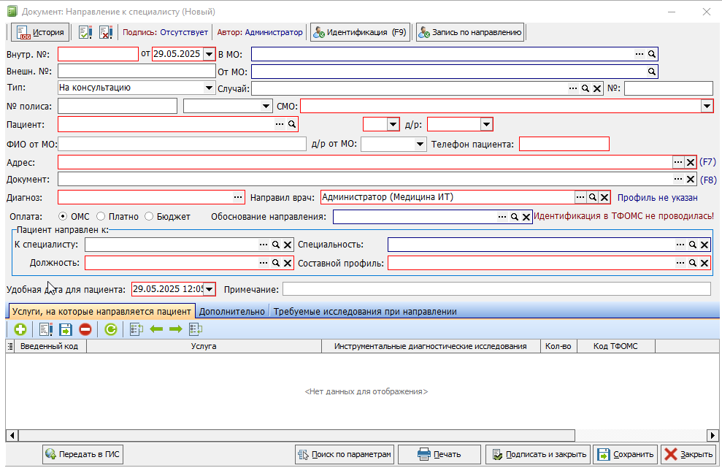Screen dimensions: 722x468
Task: Switch to Дополнительно tab
Action: point(232,311)
